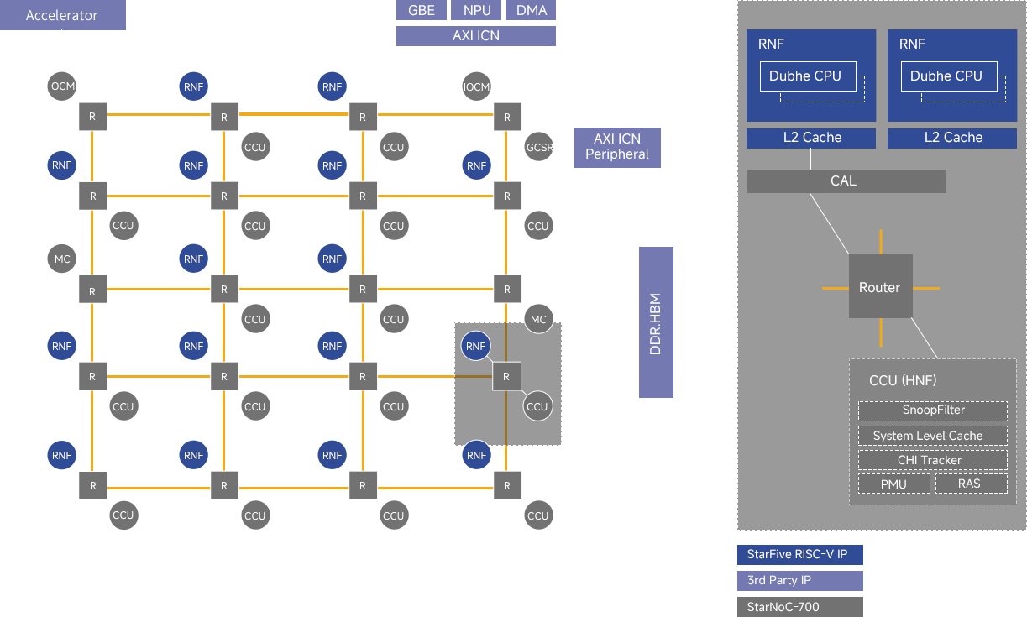Select the CAL bar below the L2 caches
This screenshot has width=1027, height=617.
(846, 181)
